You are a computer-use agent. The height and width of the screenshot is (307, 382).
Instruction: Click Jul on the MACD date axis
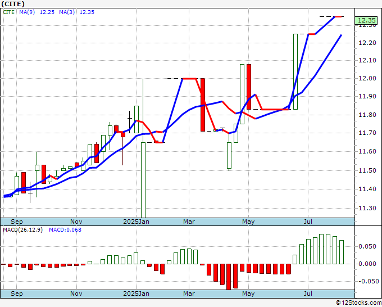308,294
